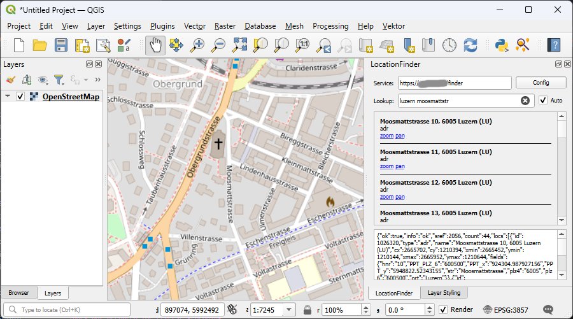Click Zoom Full extent icon
The height and width of the screenshot is (319, 573).
tap(240, 45)
